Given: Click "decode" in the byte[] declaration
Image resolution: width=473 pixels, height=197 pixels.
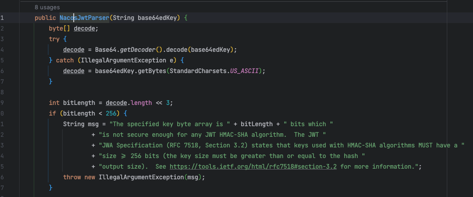Looking at the screenshot, I should point(84,29).
